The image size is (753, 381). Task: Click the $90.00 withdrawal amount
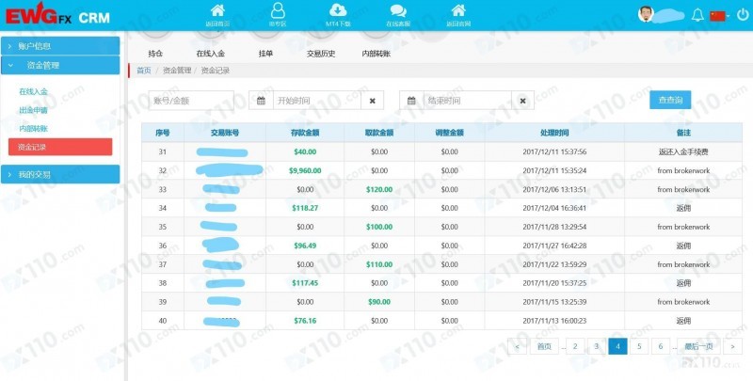point(379,302)
